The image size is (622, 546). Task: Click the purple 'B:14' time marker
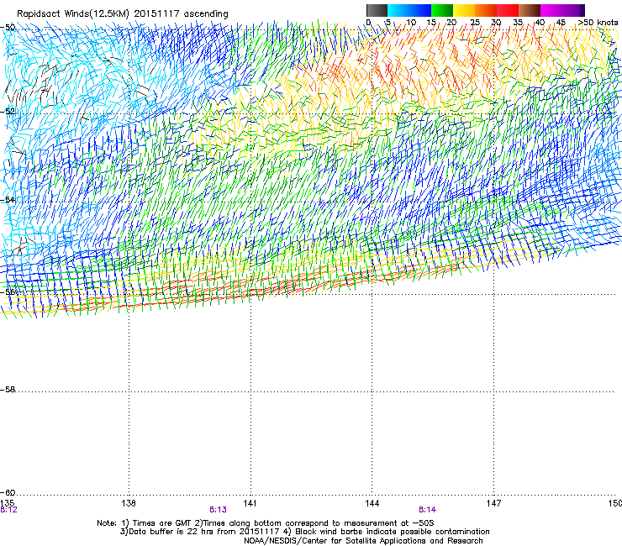pyautogui.click(x=427, y=510)
